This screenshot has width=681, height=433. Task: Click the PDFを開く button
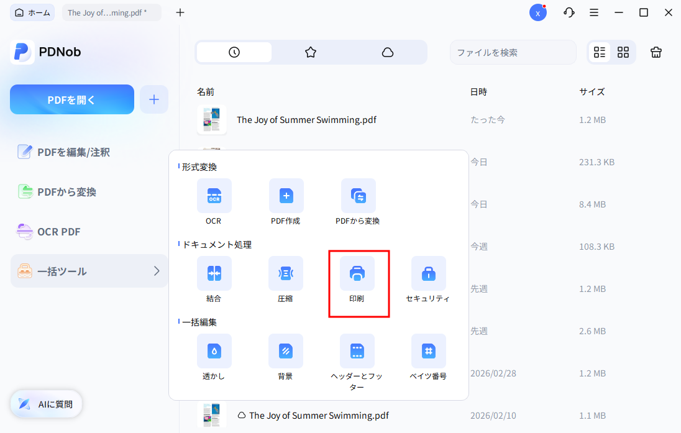(72, 99)
